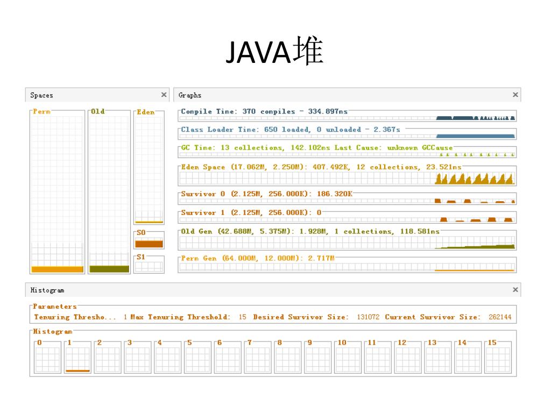Click histogram age bucket 12
Image resolution: width=551 pixels, height=413 pixels.
coord(408,358)
